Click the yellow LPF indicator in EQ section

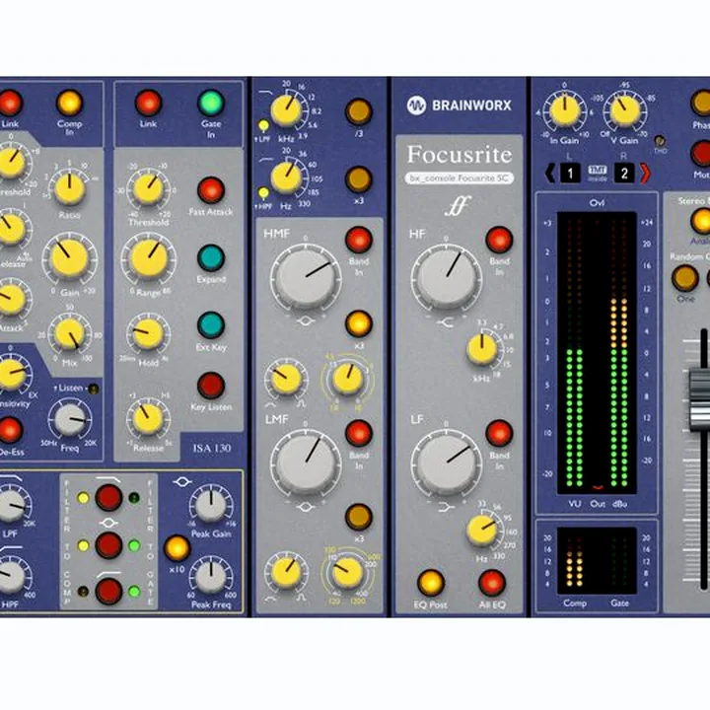point(263,125)
